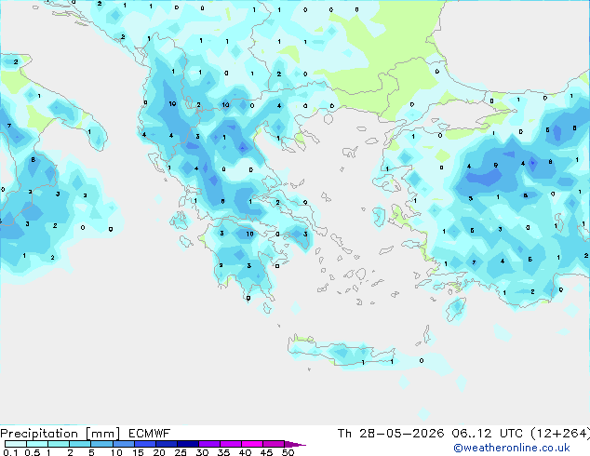
Task: Pick the 40–45 mm magenta swatch
Action: (252, 444)
